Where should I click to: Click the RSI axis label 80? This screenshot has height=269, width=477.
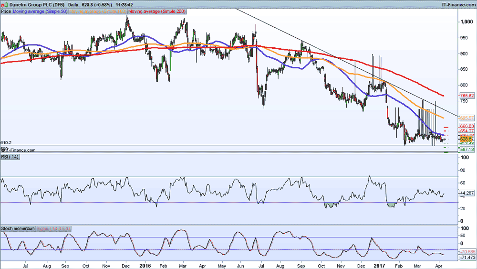pos(463,170)
